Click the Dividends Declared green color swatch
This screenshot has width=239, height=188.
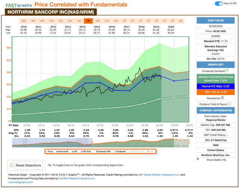pos(227,71)
